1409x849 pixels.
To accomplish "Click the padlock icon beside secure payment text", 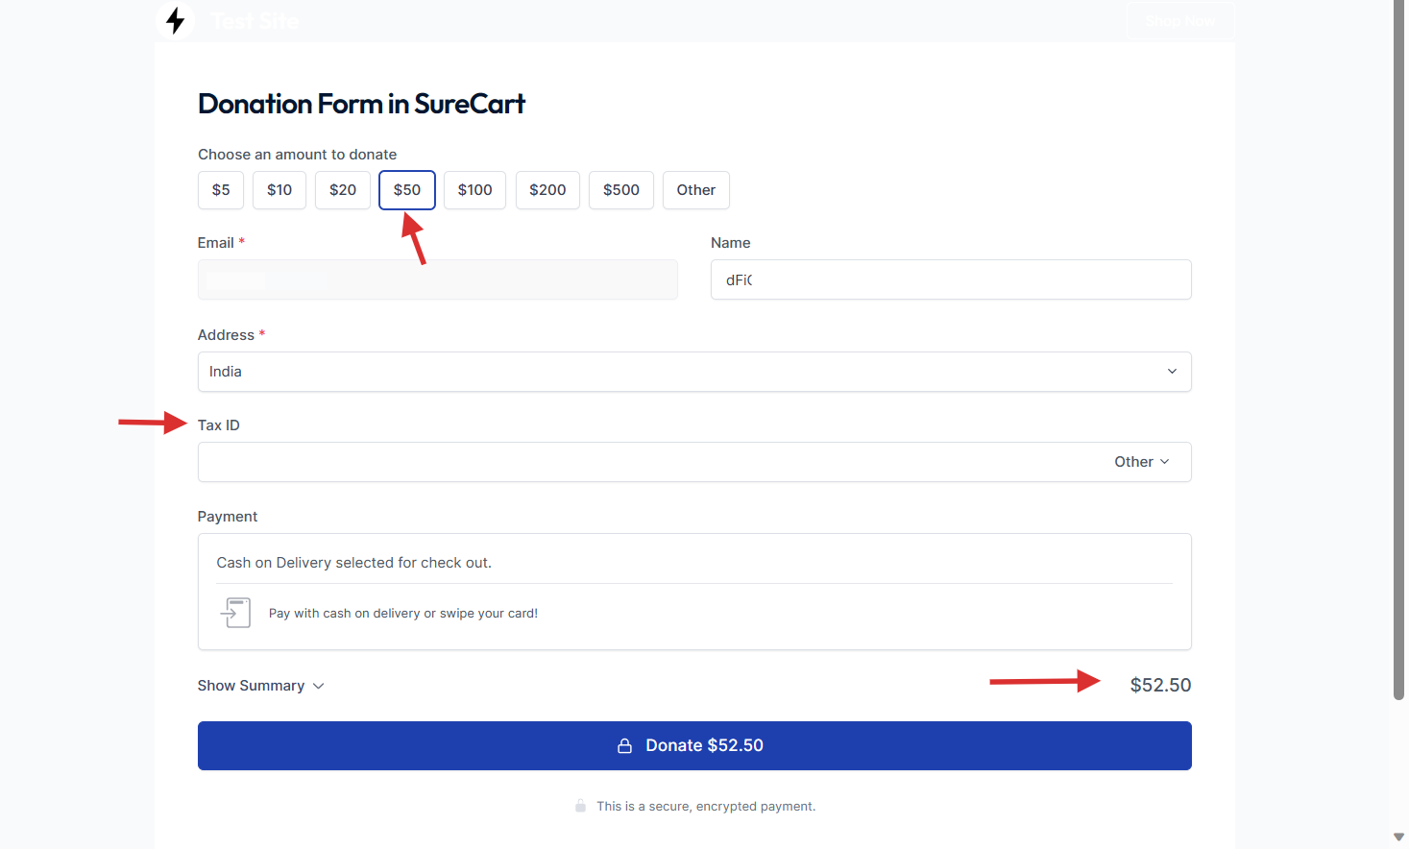I will (x=580, y=806).
